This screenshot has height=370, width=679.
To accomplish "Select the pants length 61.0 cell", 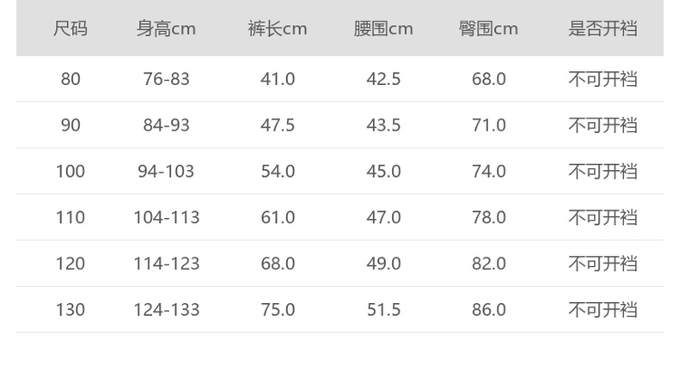I will tap(278, 217).
